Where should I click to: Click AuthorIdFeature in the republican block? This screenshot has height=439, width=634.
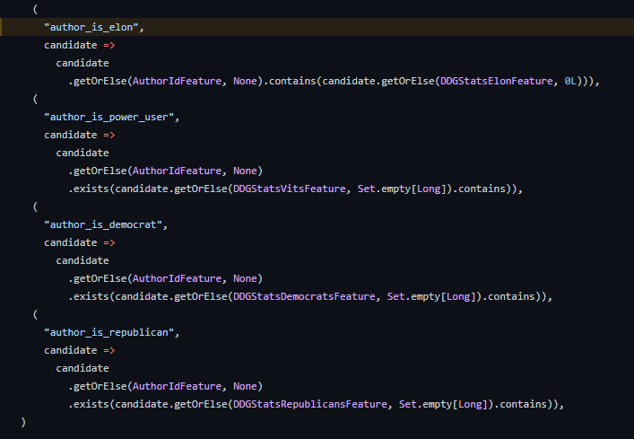(x=177, y=386)
